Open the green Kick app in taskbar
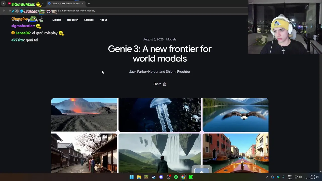The width and height of the screenshot is (322, 181). tap(191, 177)
